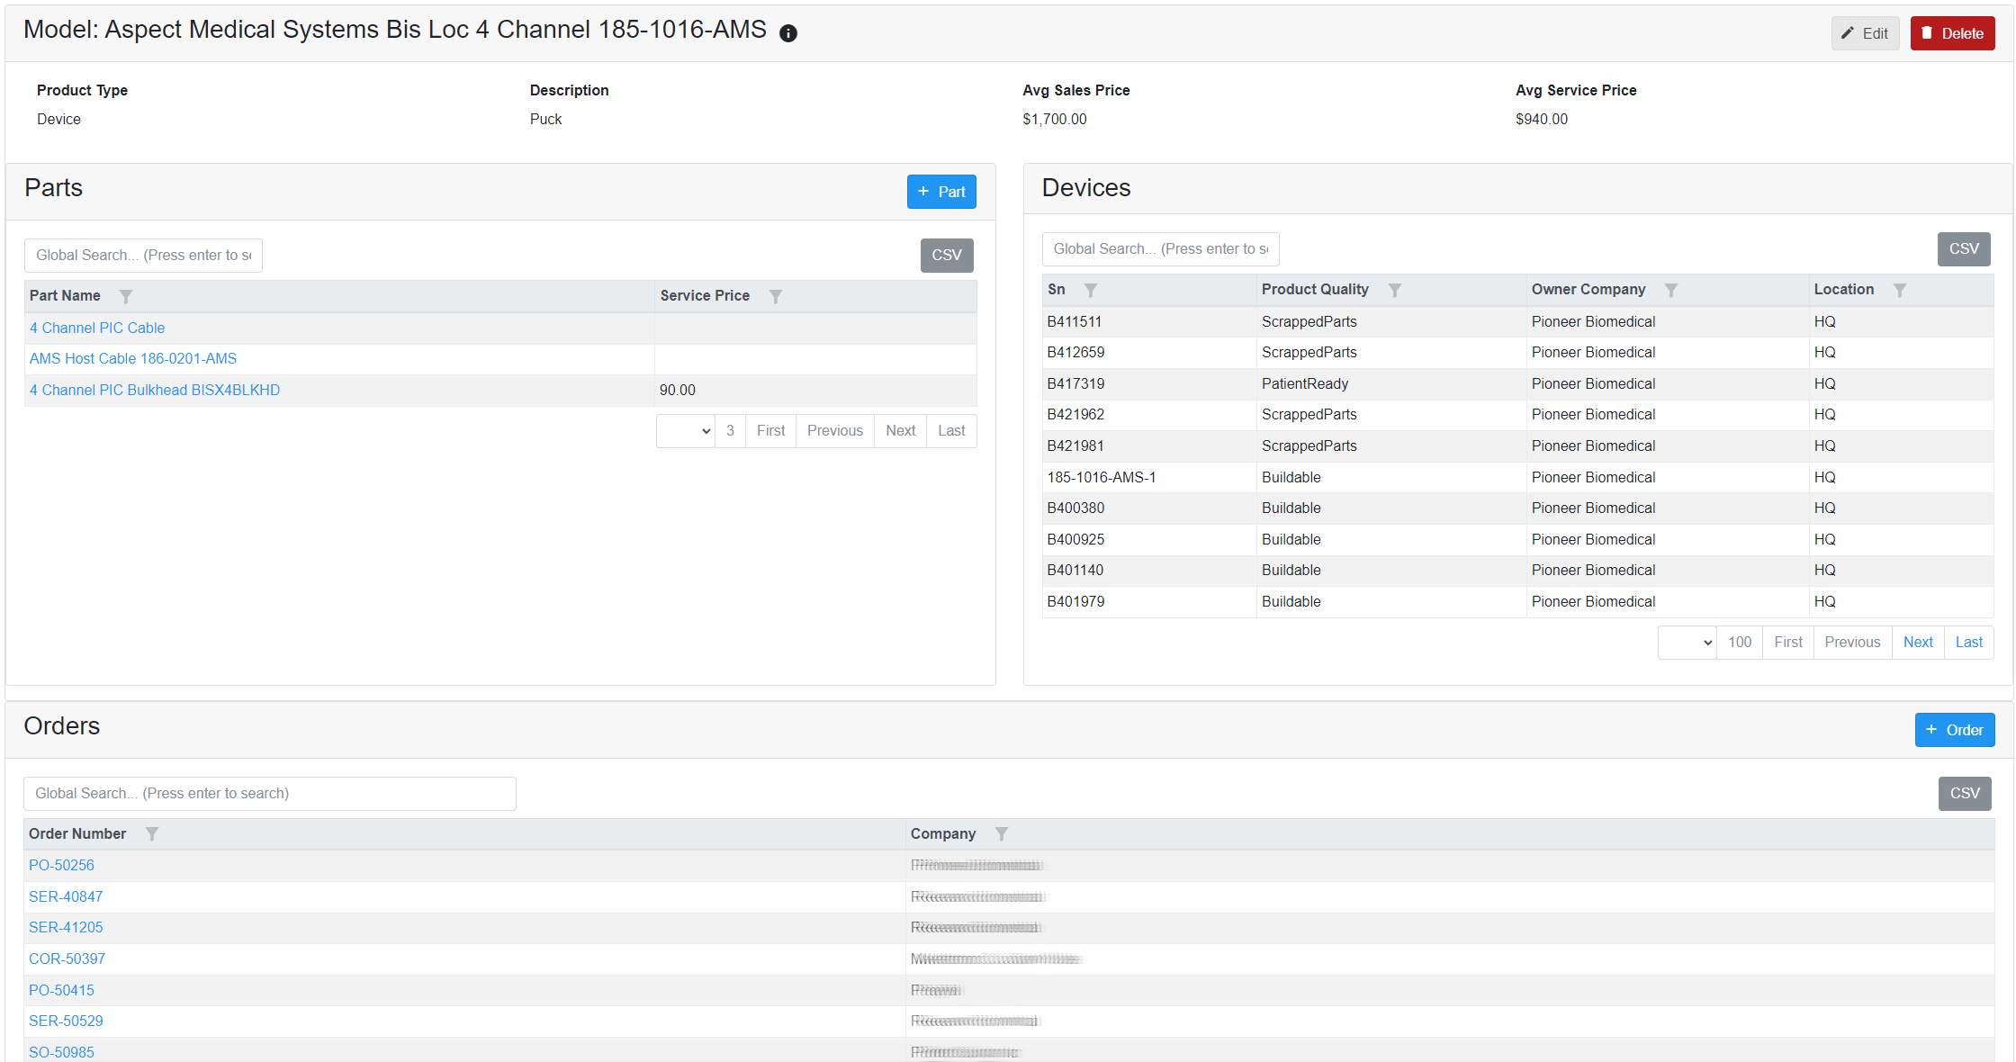Export Devices table to CSV
The width and height of the screenshot is (2016, 1062).
pos(1964,248)
